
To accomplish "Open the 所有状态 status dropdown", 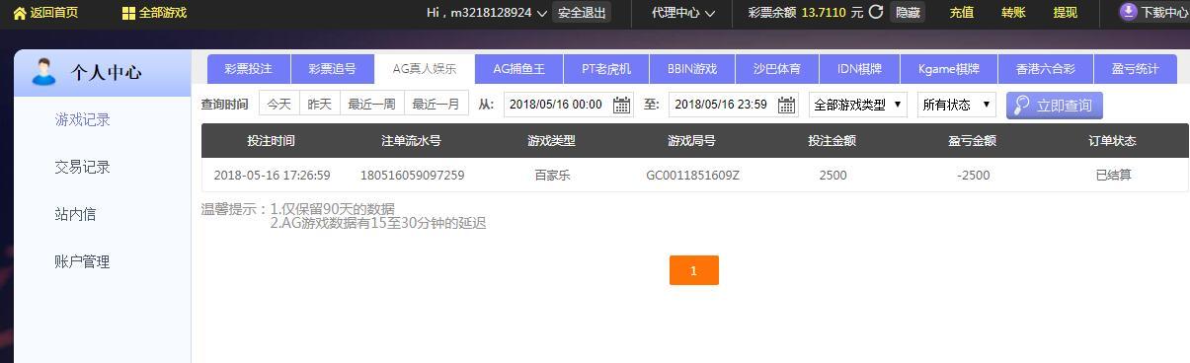I will tap(956, 105).
